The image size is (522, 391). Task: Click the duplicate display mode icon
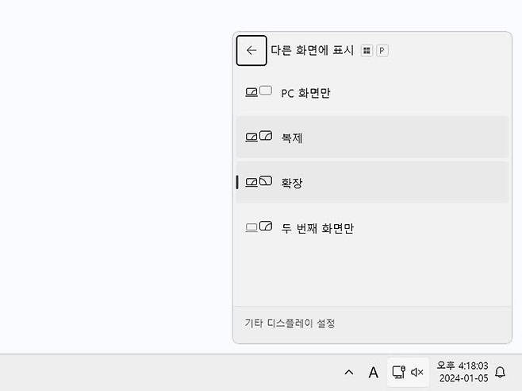point(259,137)
